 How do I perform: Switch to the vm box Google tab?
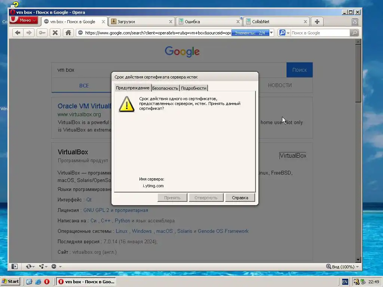point(73,22)
